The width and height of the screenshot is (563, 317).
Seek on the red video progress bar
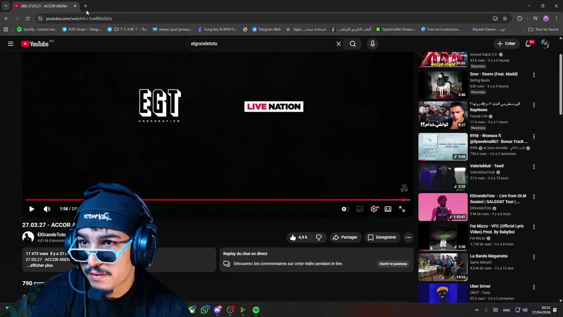click(x=218, y=200)
